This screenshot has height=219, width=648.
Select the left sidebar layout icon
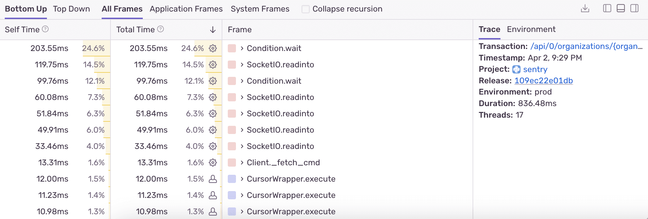[x=607, y=9]
